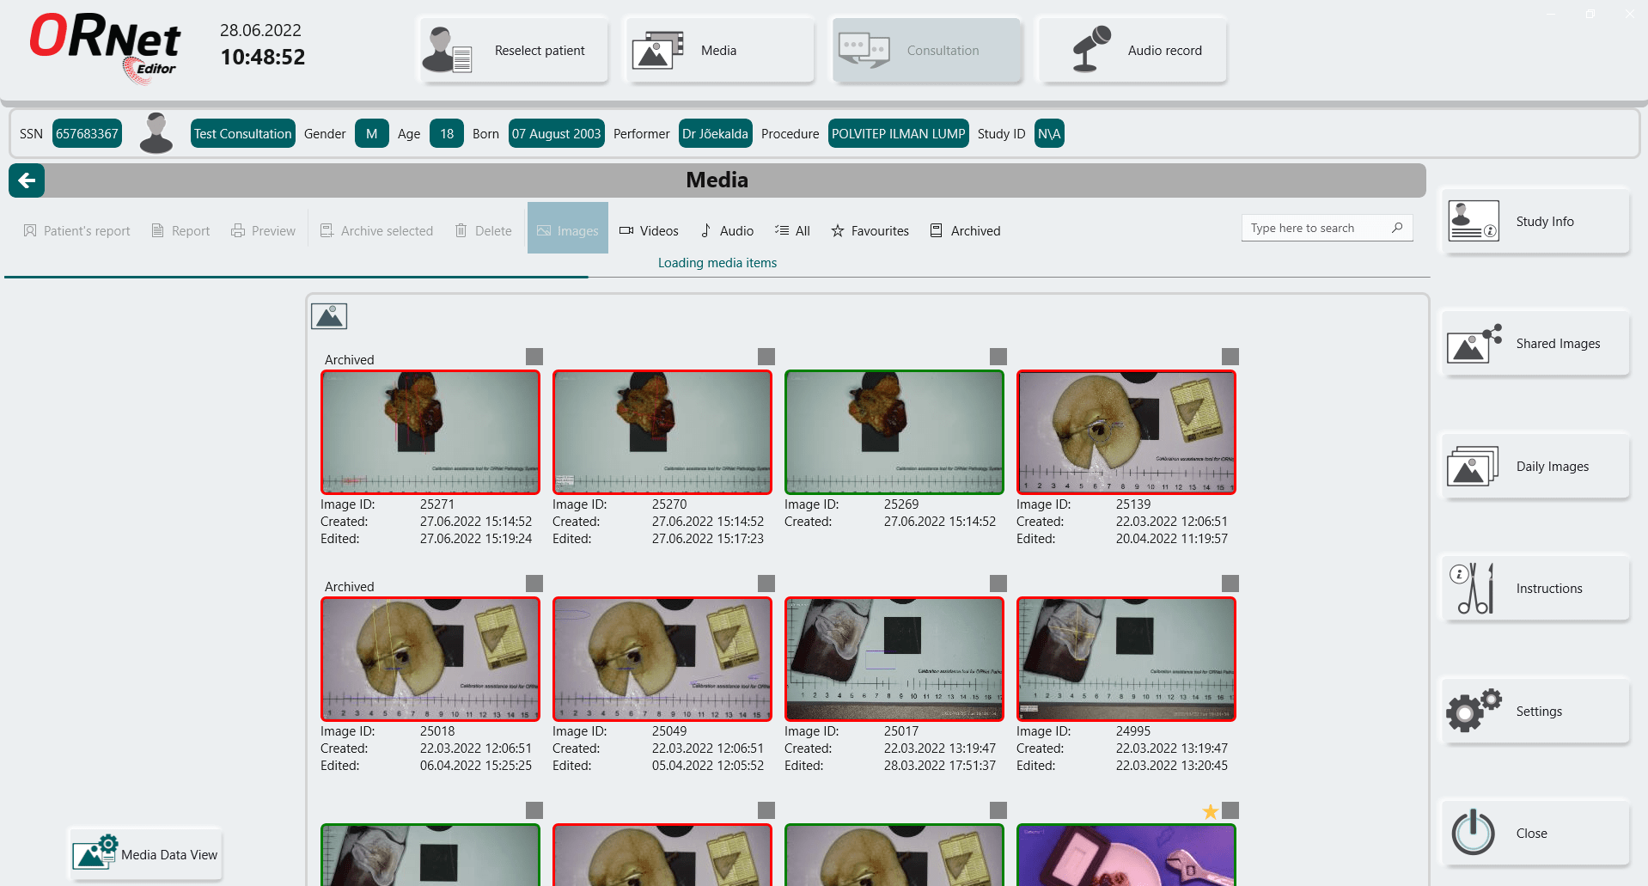
Task: Click the image view icon above thumbnails
Action: pyautogui.click(x=329, y=316)
